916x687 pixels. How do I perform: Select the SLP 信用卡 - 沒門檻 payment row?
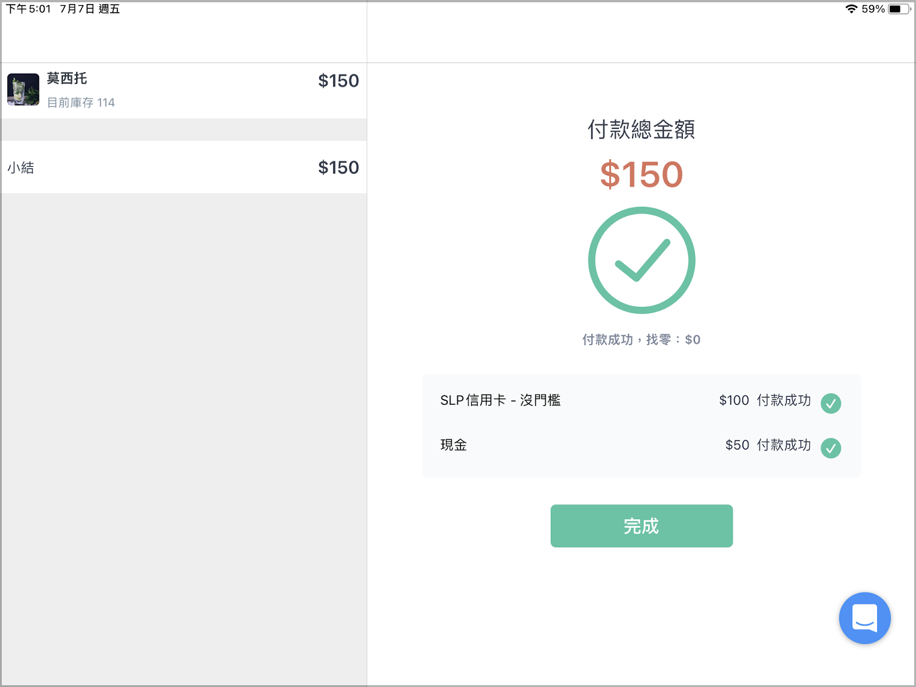(641, 400)
